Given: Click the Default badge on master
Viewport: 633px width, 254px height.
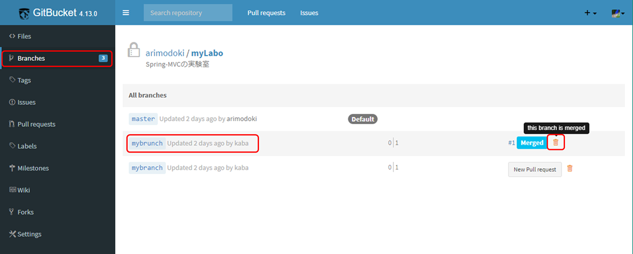Looking at the screenshot, I should click(x=363, y=119).
